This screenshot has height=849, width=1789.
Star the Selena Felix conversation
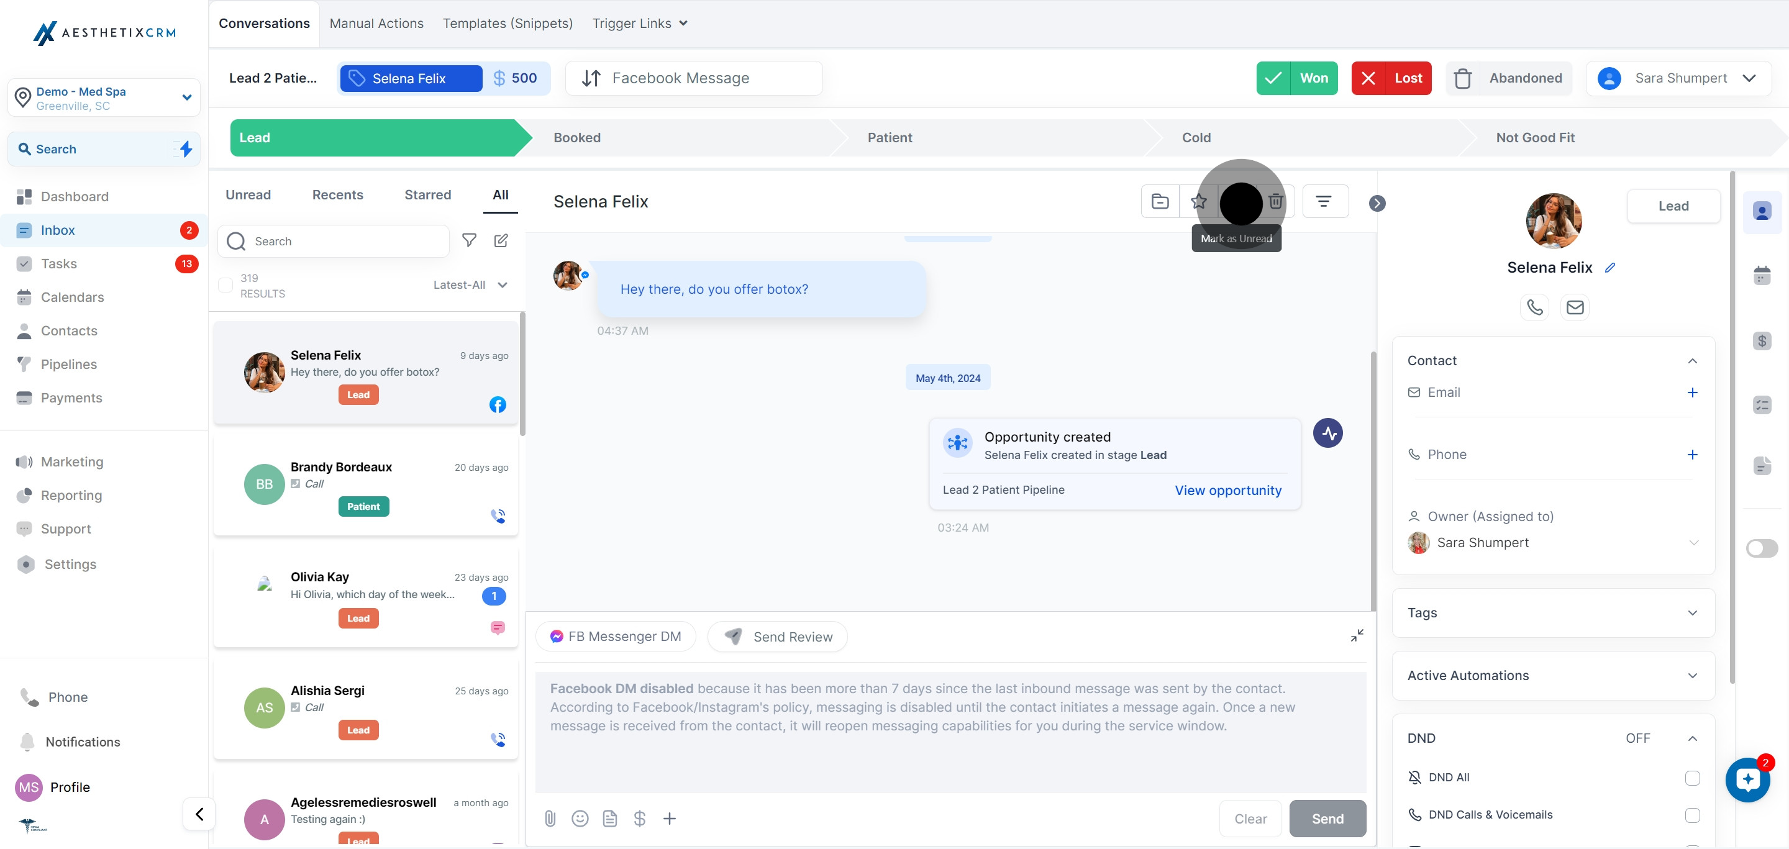[1199, 201]
